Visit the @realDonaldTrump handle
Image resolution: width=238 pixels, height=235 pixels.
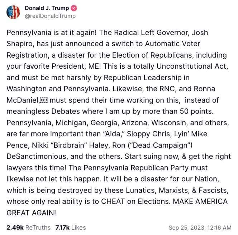pos(50,16)
